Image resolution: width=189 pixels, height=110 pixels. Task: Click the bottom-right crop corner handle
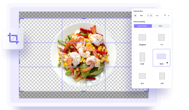pos(147,90)
